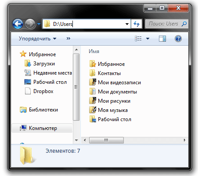Change view using the view icon
This screenshot has height=176, width=198.
click(138, 39)
